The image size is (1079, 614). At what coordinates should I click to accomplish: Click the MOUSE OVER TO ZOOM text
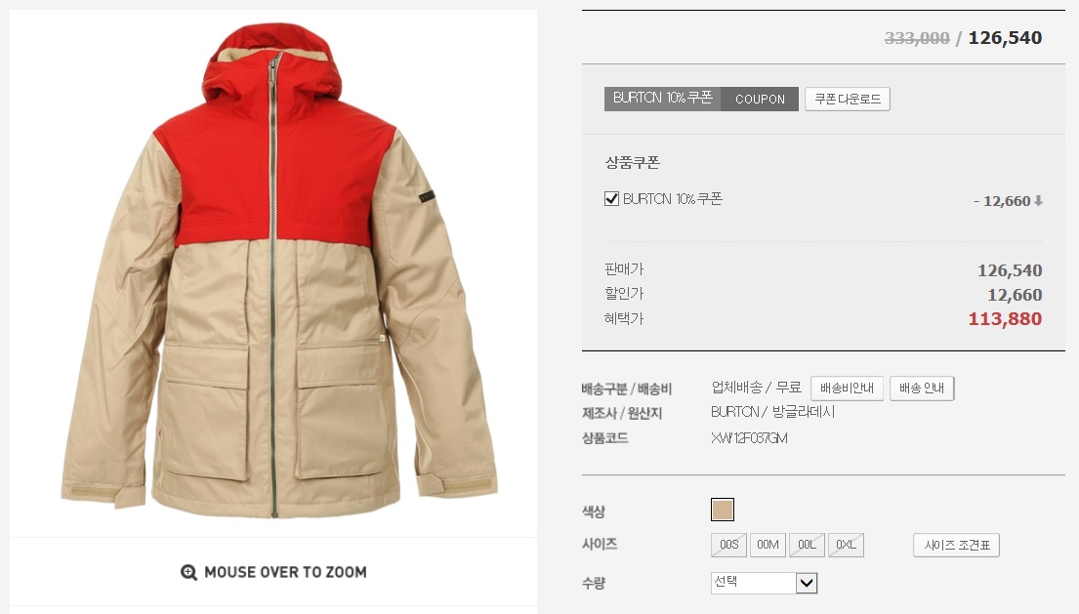click(x=285, y=572)
